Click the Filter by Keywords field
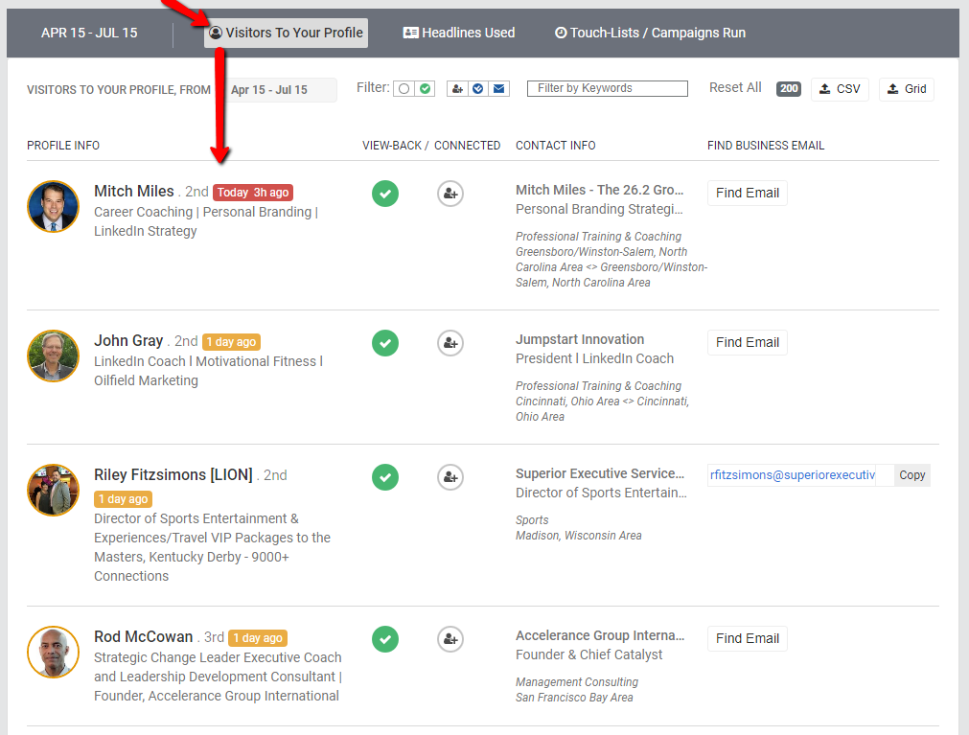Image resolution: width=969 pixels, height=735 pixels. (x=607, y=88)
